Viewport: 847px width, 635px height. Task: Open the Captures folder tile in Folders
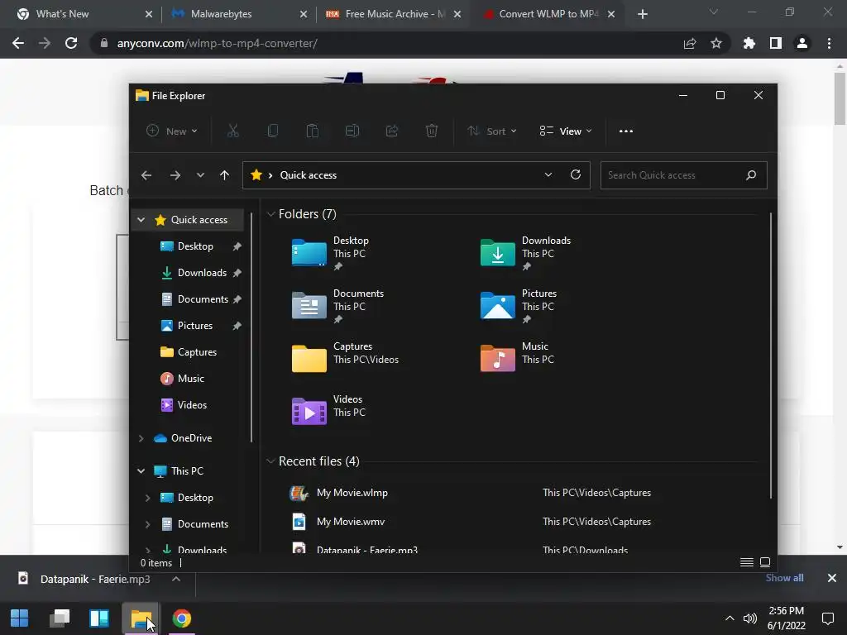345,359
